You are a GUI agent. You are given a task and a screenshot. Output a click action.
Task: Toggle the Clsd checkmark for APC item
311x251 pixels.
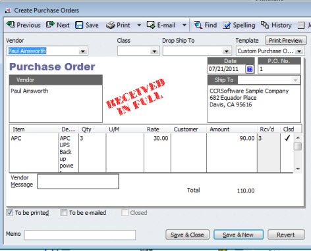click(x=287, y=138)
